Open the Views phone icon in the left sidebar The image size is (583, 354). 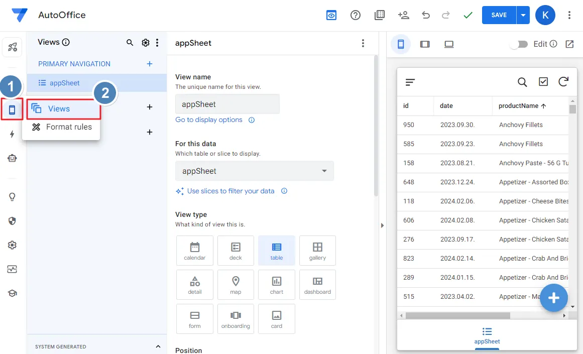[x=12, y=109]
